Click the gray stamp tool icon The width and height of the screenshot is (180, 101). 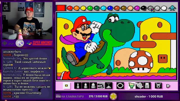tap(139, 86)
